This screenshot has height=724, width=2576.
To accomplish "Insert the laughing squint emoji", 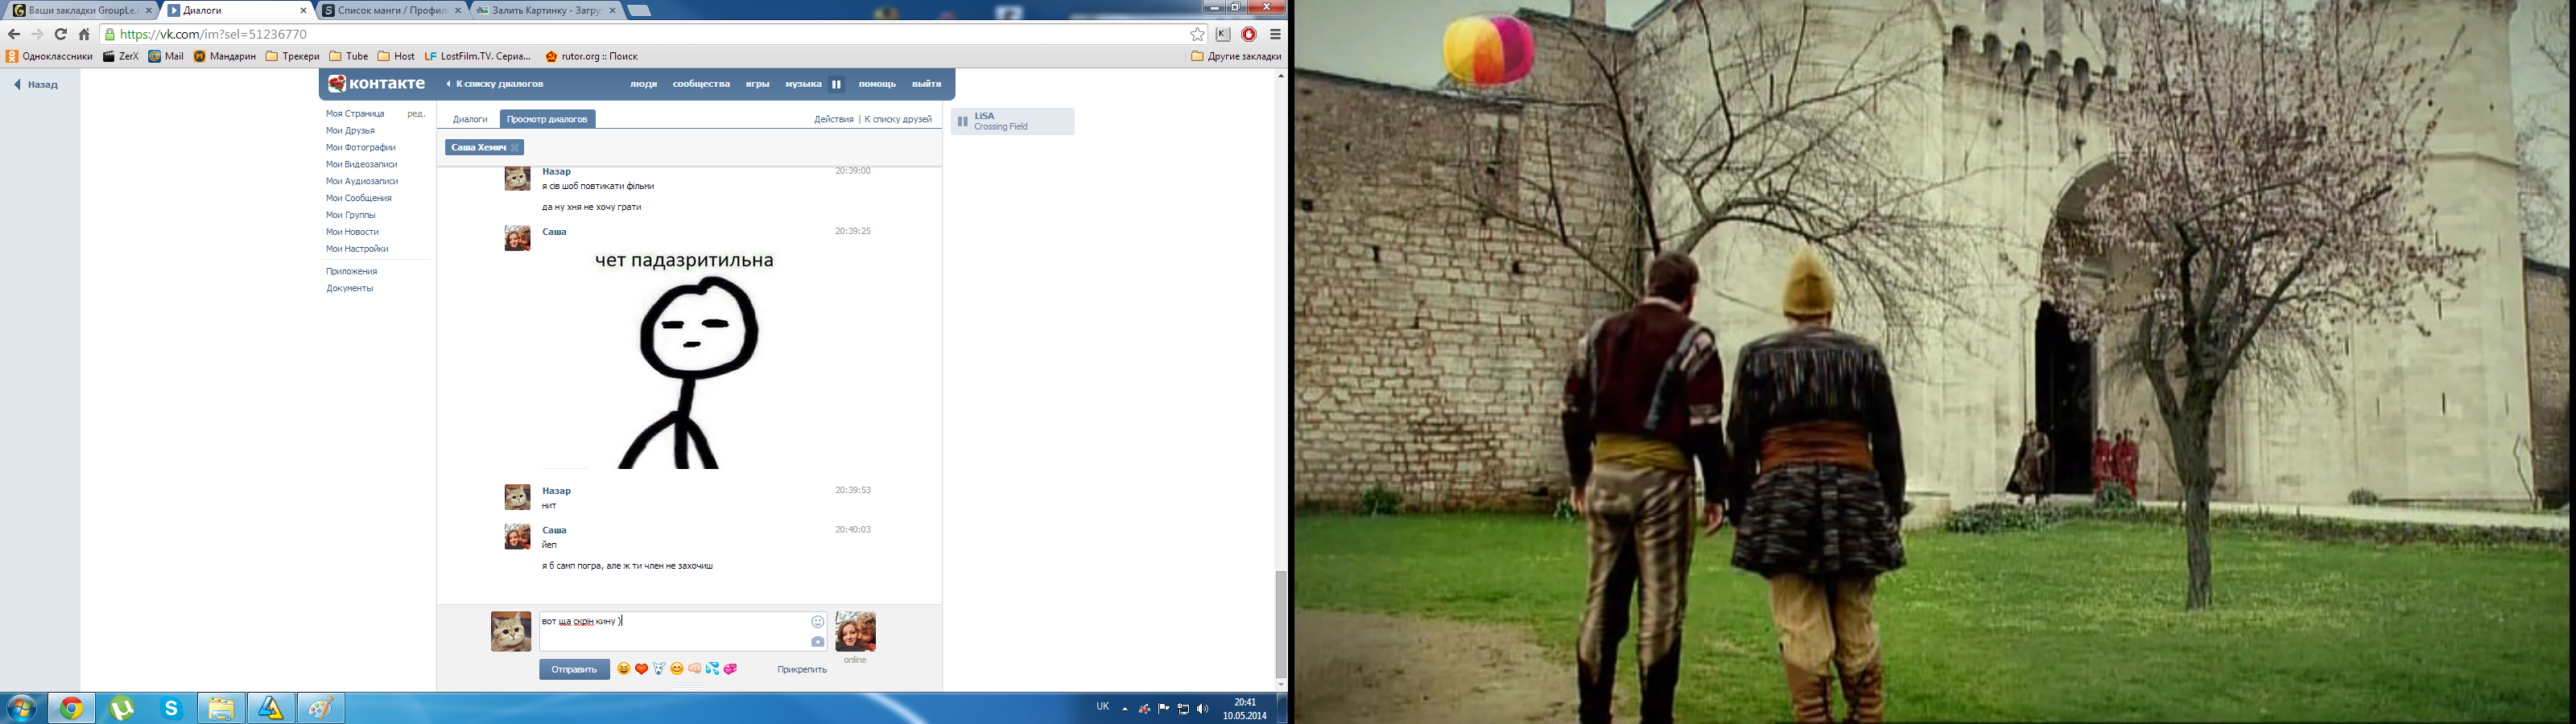I will click(x=624, y=669).
